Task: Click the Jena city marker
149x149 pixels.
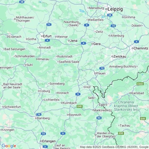Action: [x=69, y=41]
